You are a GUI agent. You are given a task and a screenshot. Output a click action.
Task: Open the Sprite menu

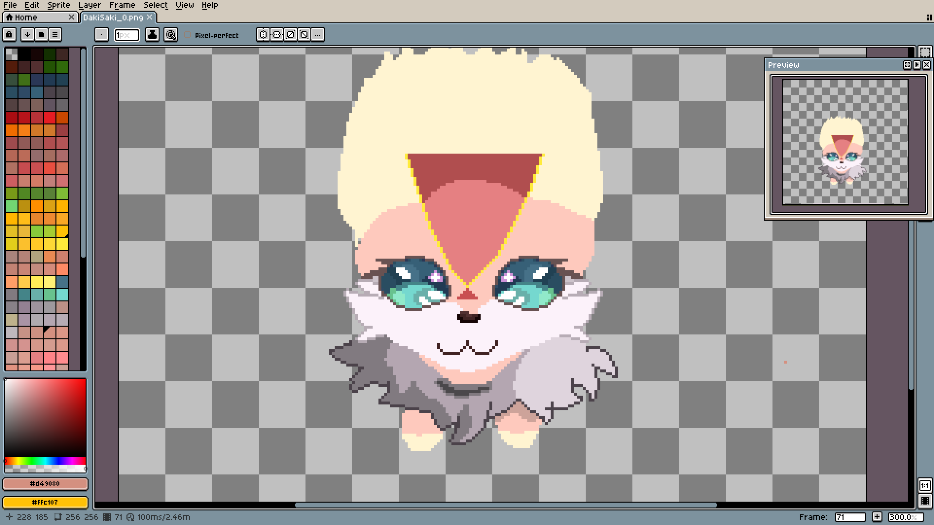tap(58, 5)
